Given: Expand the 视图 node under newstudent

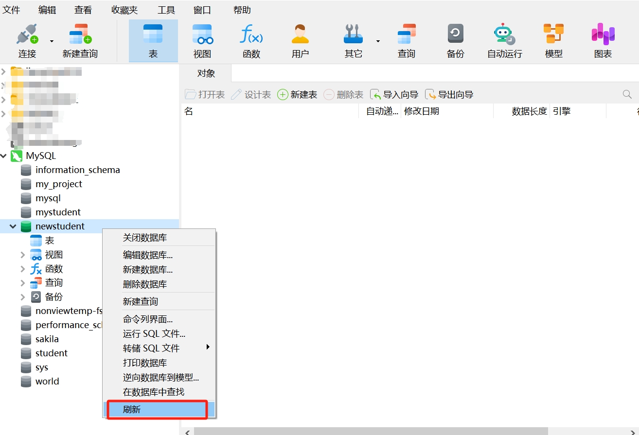Looking at the screenshot, I should pyautogui.click(x=22, y=255).
